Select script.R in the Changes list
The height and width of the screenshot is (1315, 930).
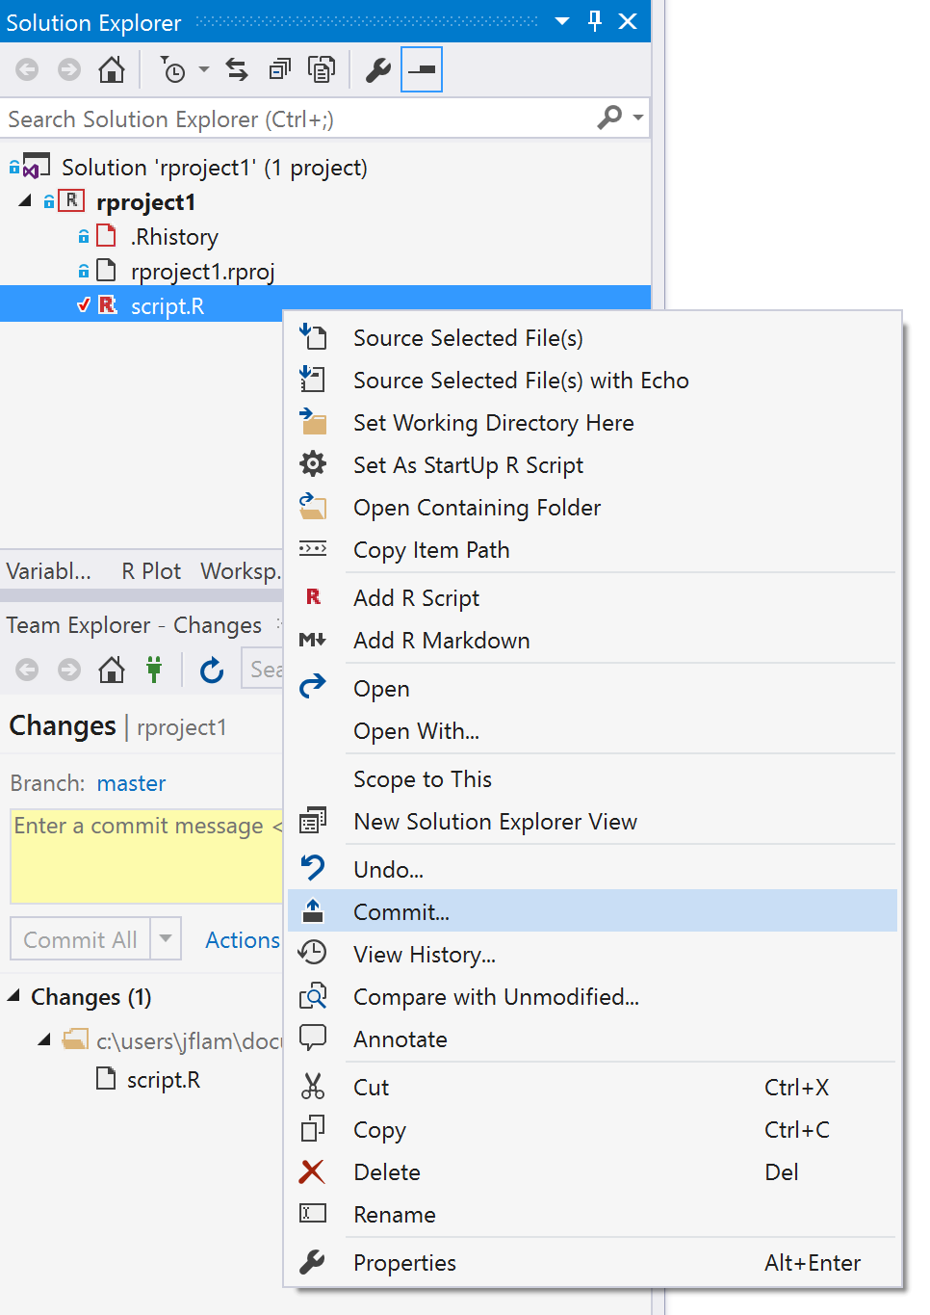[x=164, y=1080]
